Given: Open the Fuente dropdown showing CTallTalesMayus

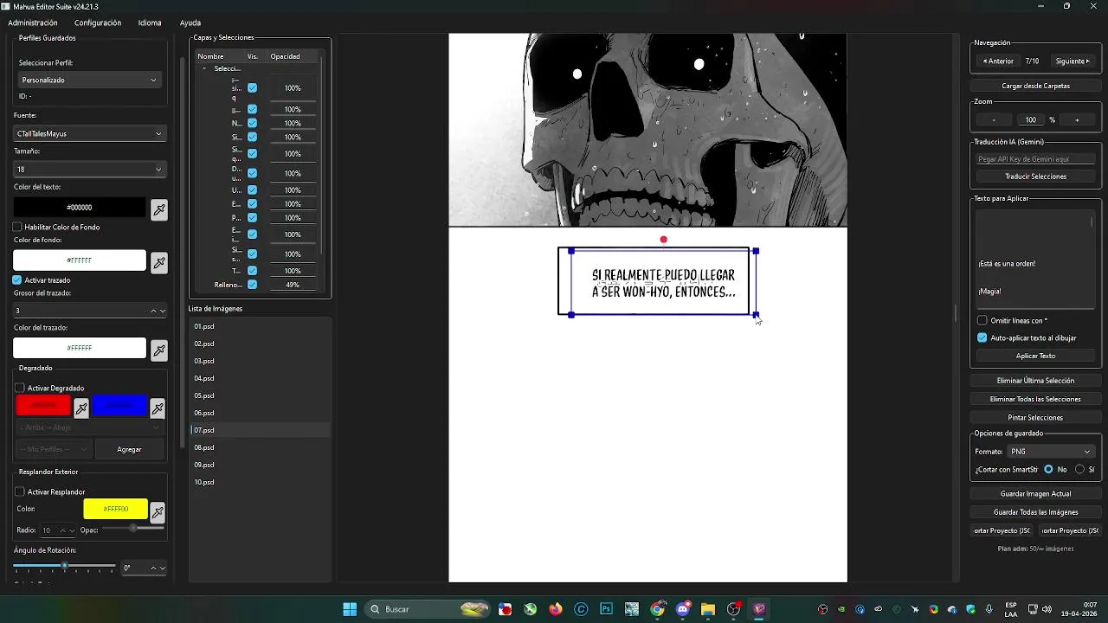Looking at the screenshot, I should 89,133.
